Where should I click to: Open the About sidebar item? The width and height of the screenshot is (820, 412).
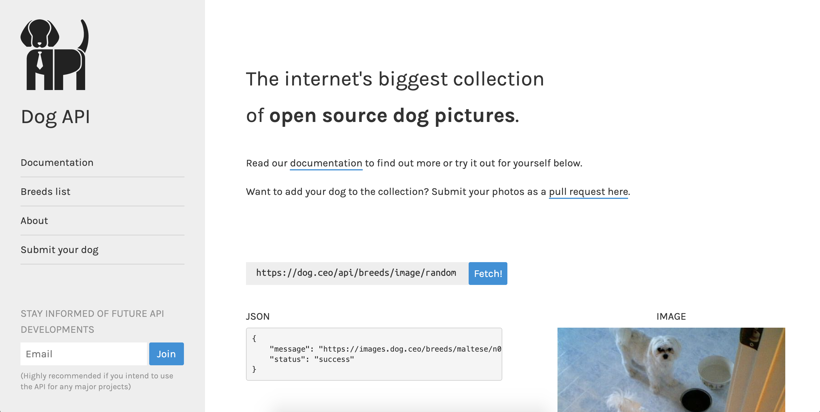[34, 221]
